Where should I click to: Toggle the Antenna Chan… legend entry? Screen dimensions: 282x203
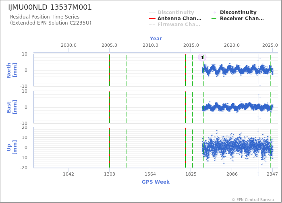click(x=175, y=19)
